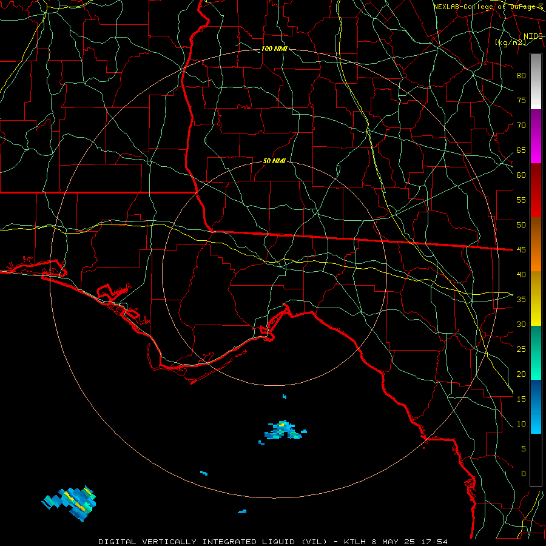Click the [kg/m2] unit label
Image resolution: width=546 pixels, height=546 pixels.
510,42
